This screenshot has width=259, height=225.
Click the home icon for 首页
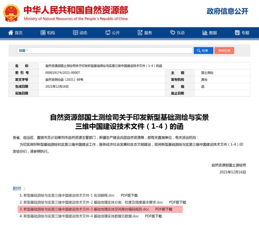click(11, 33)
